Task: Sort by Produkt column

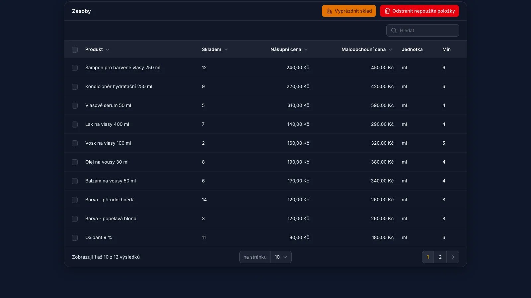Action: (x=97, y=49)
